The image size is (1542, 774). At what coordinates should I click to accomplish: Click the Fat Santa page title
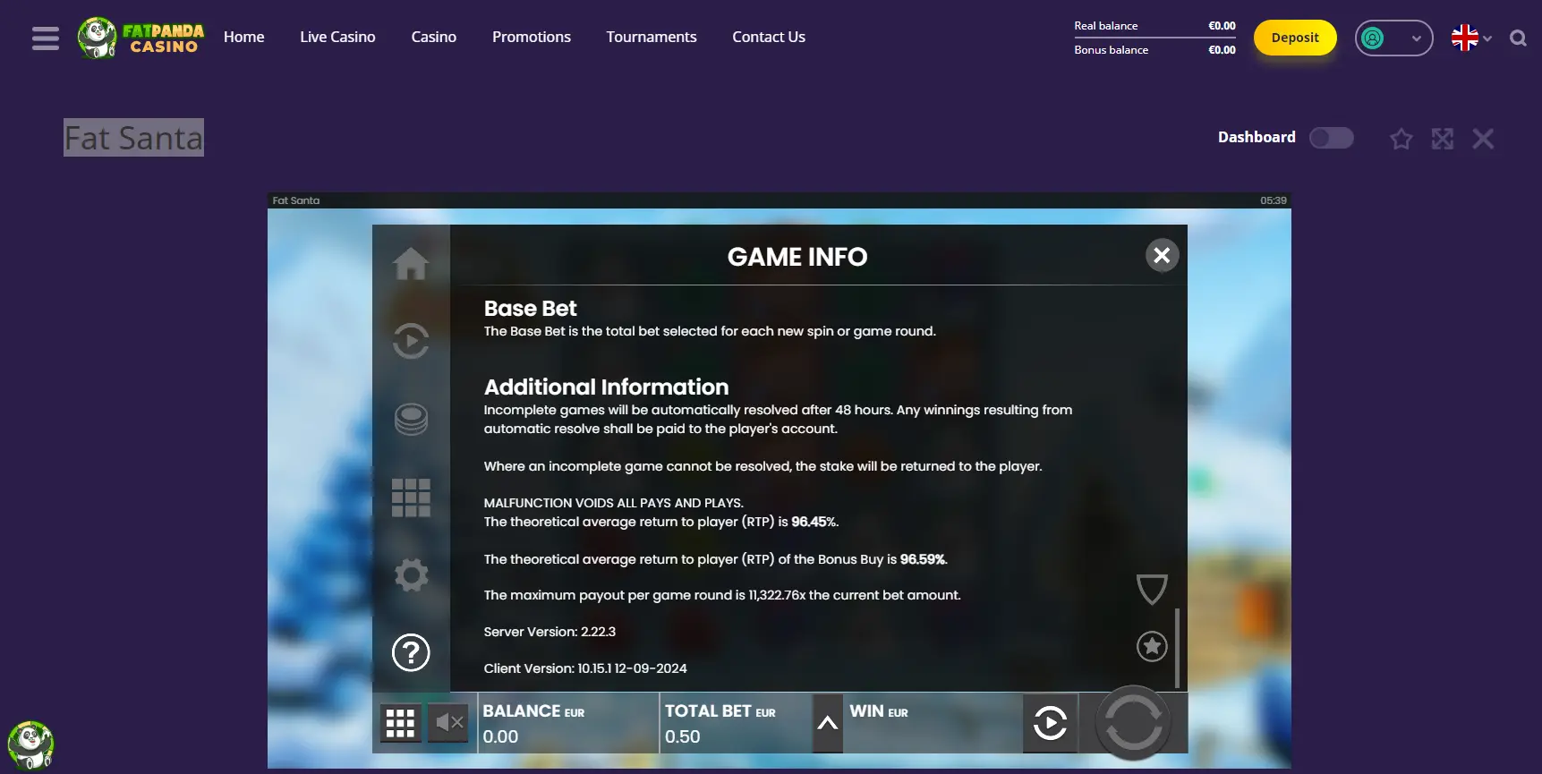[133, 138]
